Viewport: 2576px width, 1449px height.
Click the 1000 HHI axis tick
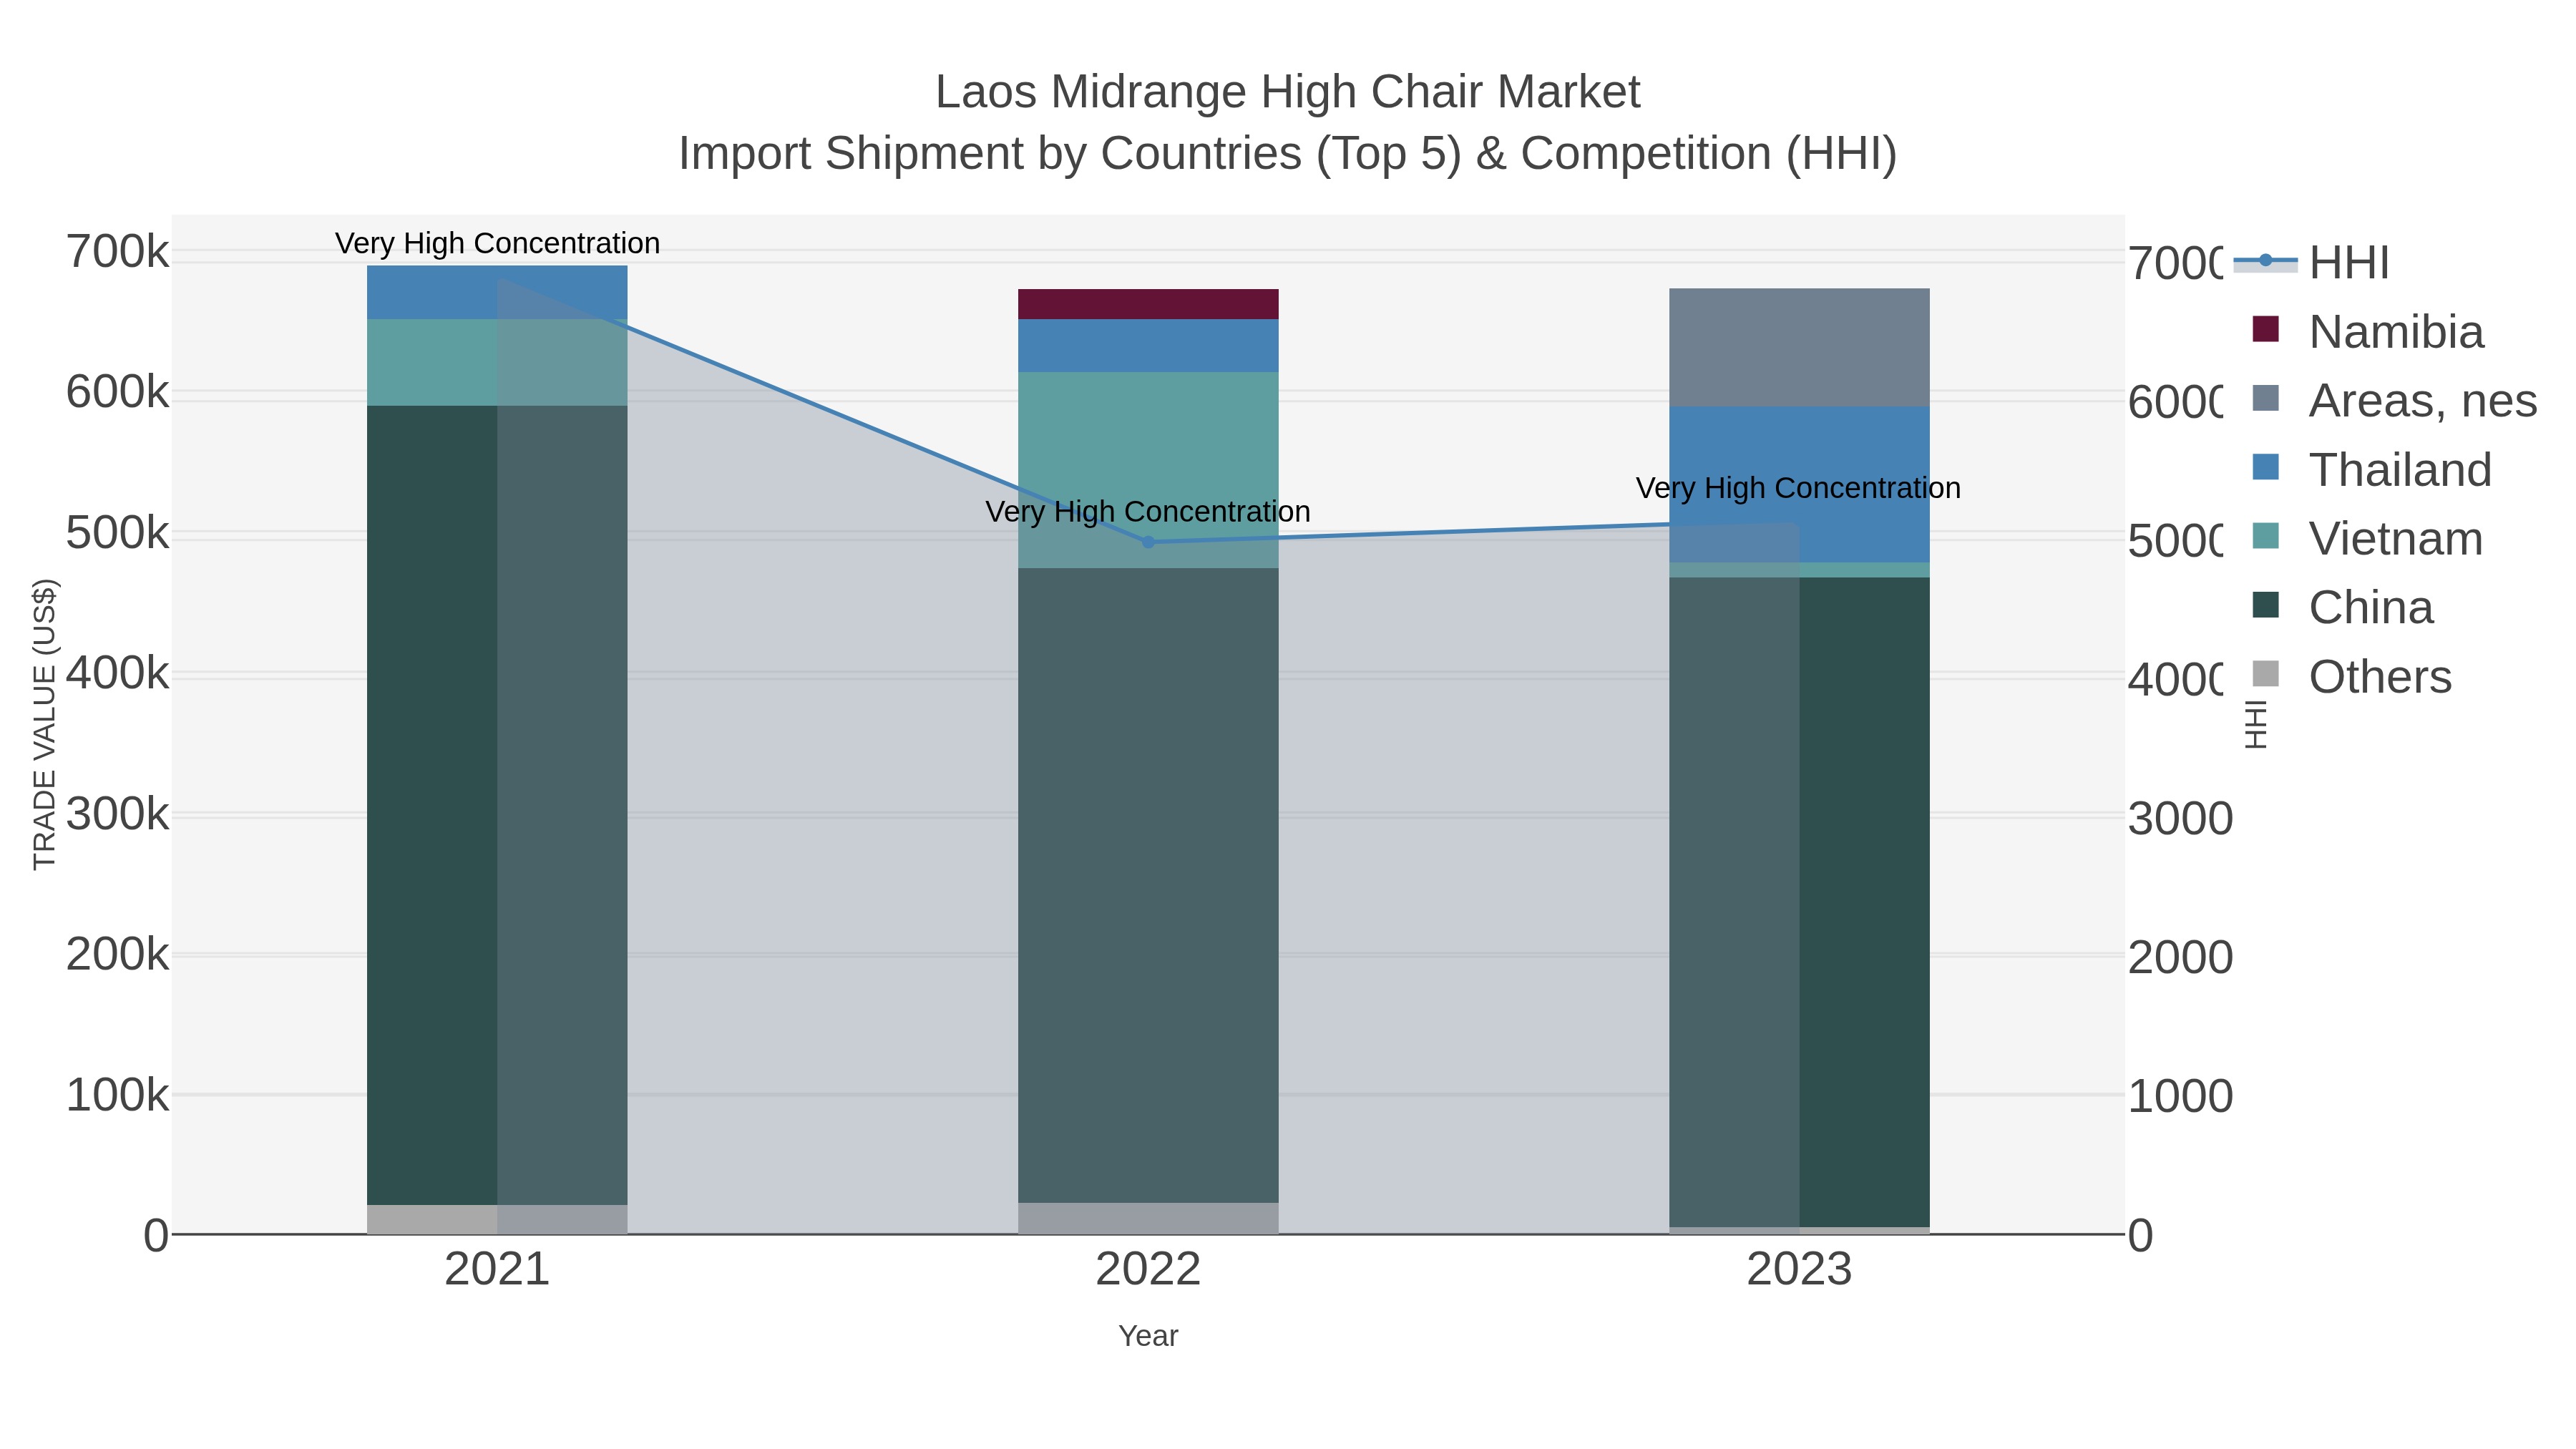pos(2180,1096)
